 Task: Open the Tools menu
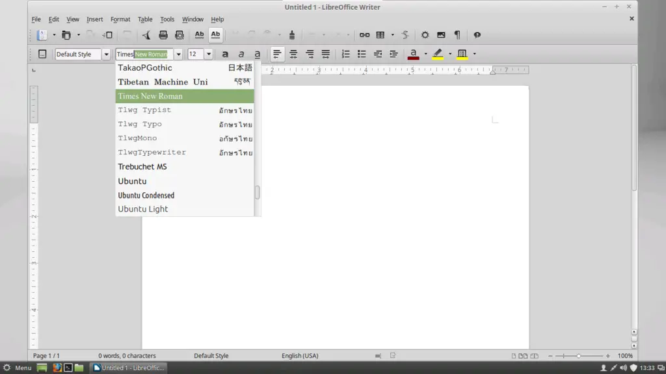point(167,19)
